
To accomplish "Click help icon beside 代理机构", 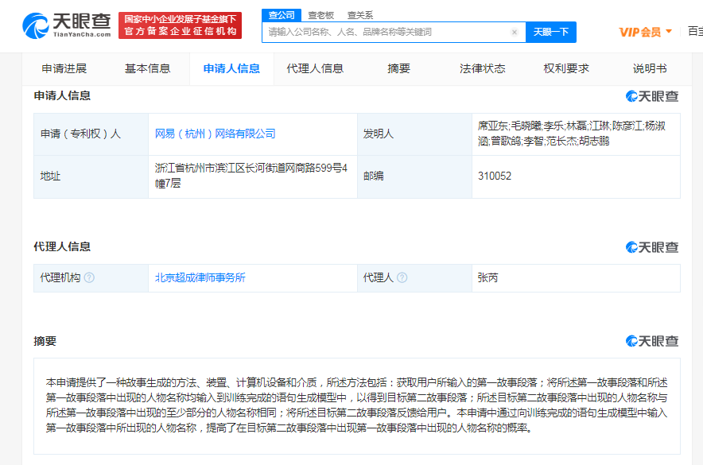I will (x=89, y=277).
